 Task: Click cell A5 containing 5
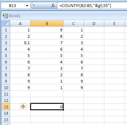20,55
